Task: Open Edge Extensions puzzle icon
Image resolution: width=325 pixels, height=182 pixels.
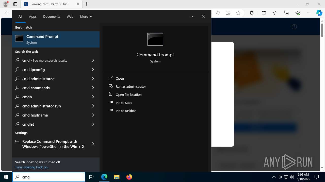Action: (x=252, y=13)
